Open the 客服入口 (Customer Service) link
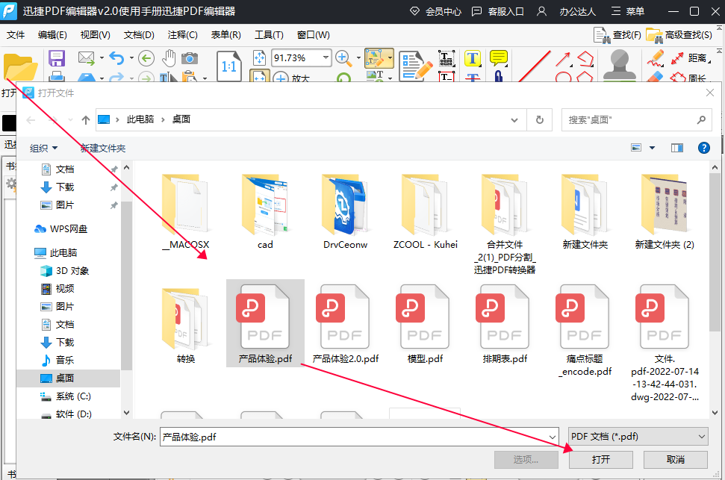Image resolution: width=725 pixels, height=480 pixels. (497, 11)
